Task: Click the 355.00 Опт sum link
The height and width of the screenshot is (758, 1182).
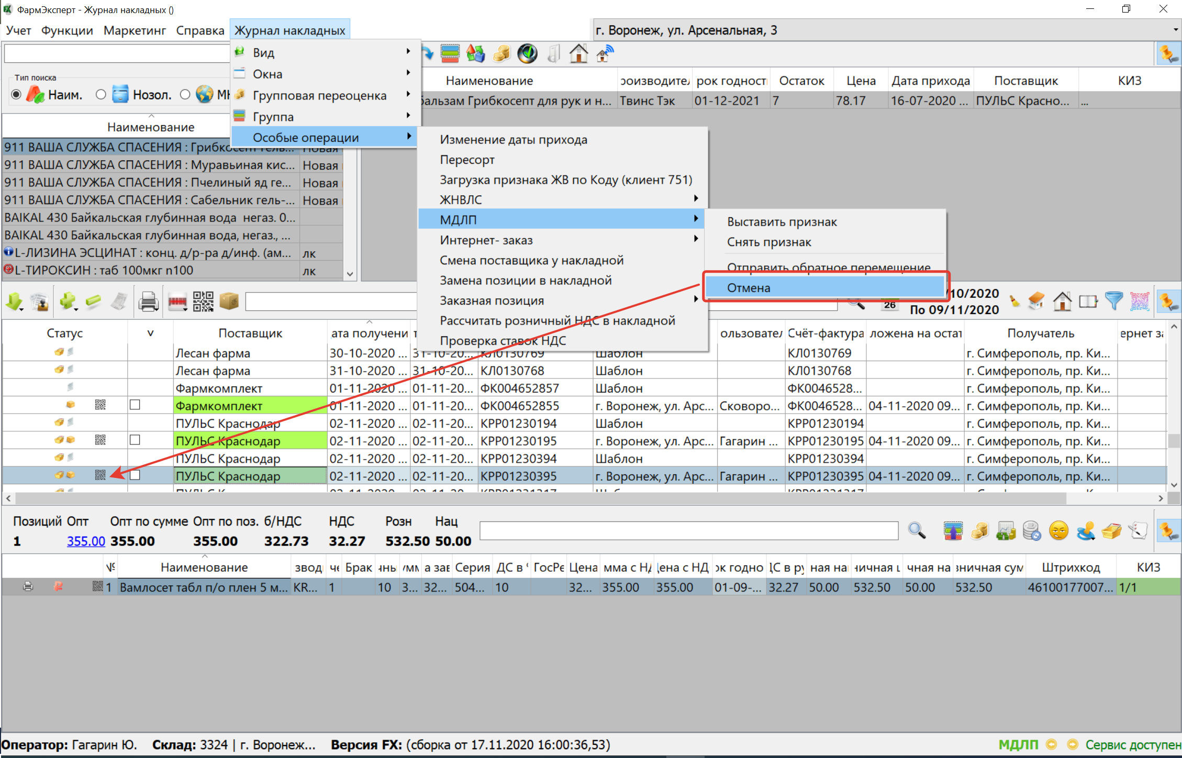Action: pyautogui.click(x=86, y=541)
